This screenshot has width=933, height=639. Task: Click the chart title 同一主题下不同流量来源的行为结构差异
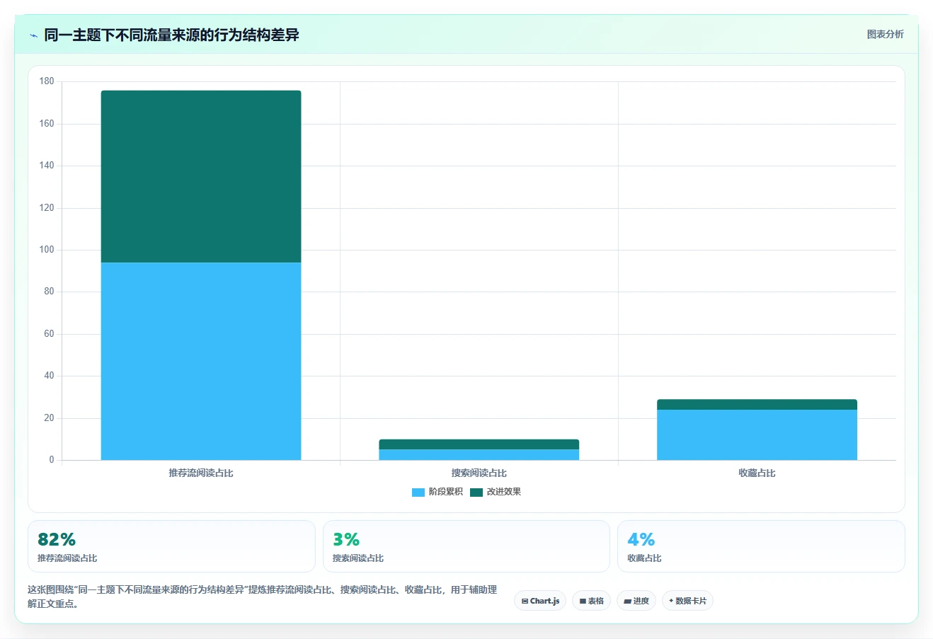171,35
